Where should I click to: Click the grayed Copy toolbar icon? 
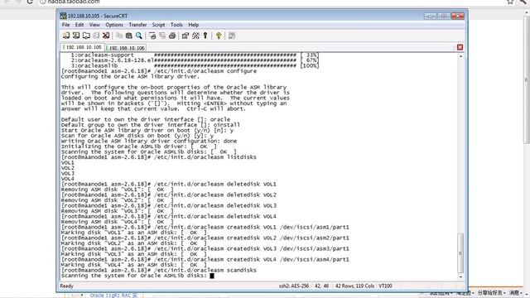point(119,36)
